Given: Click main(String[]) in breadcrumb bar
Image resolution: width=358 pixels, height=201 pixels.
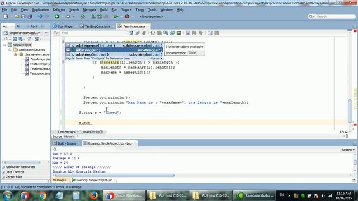Looking at the screenshot, I should coord(93,132).
